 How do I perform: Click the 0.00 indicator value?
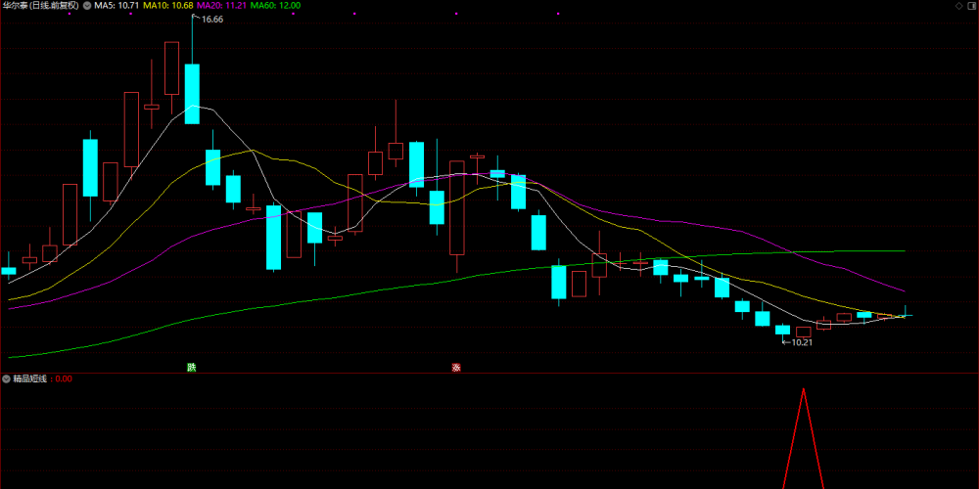pos(65,378)
